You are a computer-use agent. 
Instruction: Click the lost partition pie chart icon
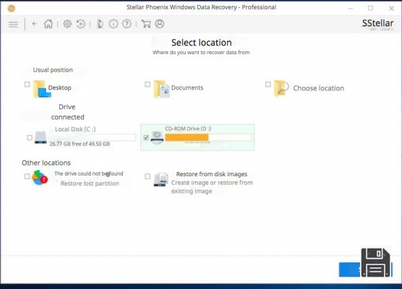[40, 178]
